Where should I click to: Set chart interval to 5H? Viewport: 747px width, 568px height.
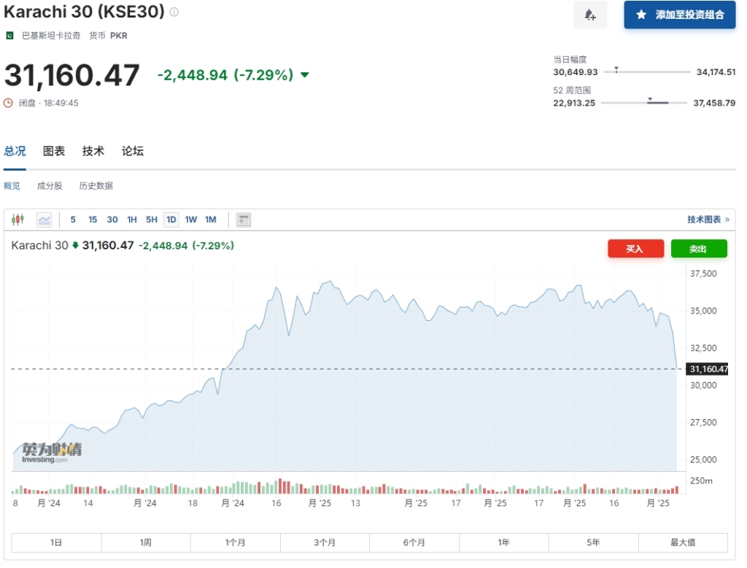click(152, 219)
